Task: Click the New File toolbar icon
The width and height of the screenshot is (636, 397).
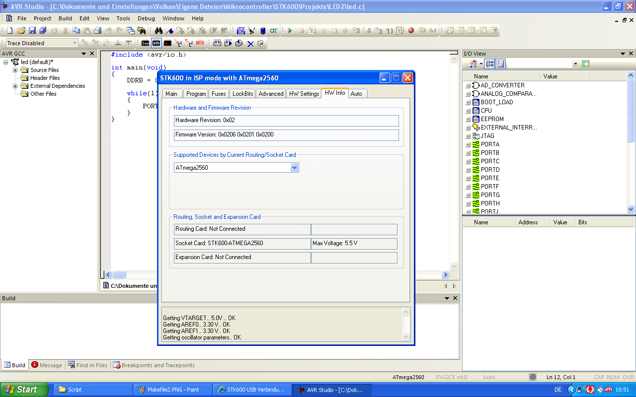Action: click(9, 30)
